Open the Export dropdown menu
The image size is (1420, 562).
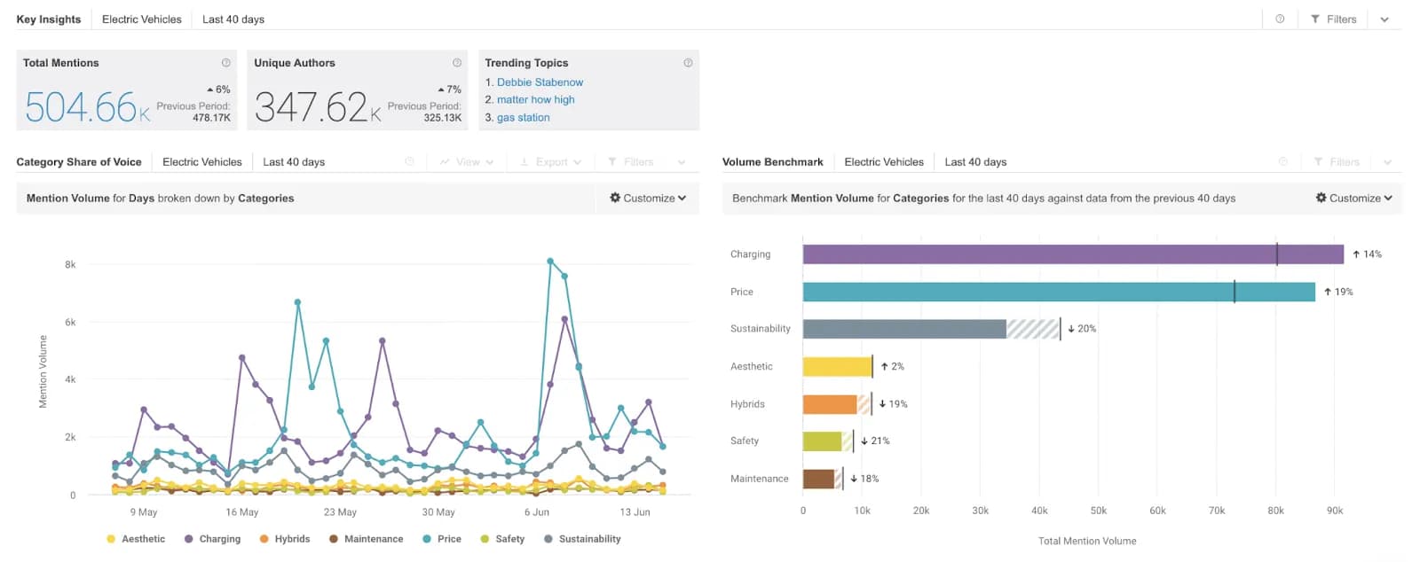tap(550, 162)
